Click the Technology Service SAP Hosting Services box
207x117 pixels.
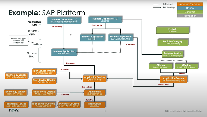click(x=16, y=76)
